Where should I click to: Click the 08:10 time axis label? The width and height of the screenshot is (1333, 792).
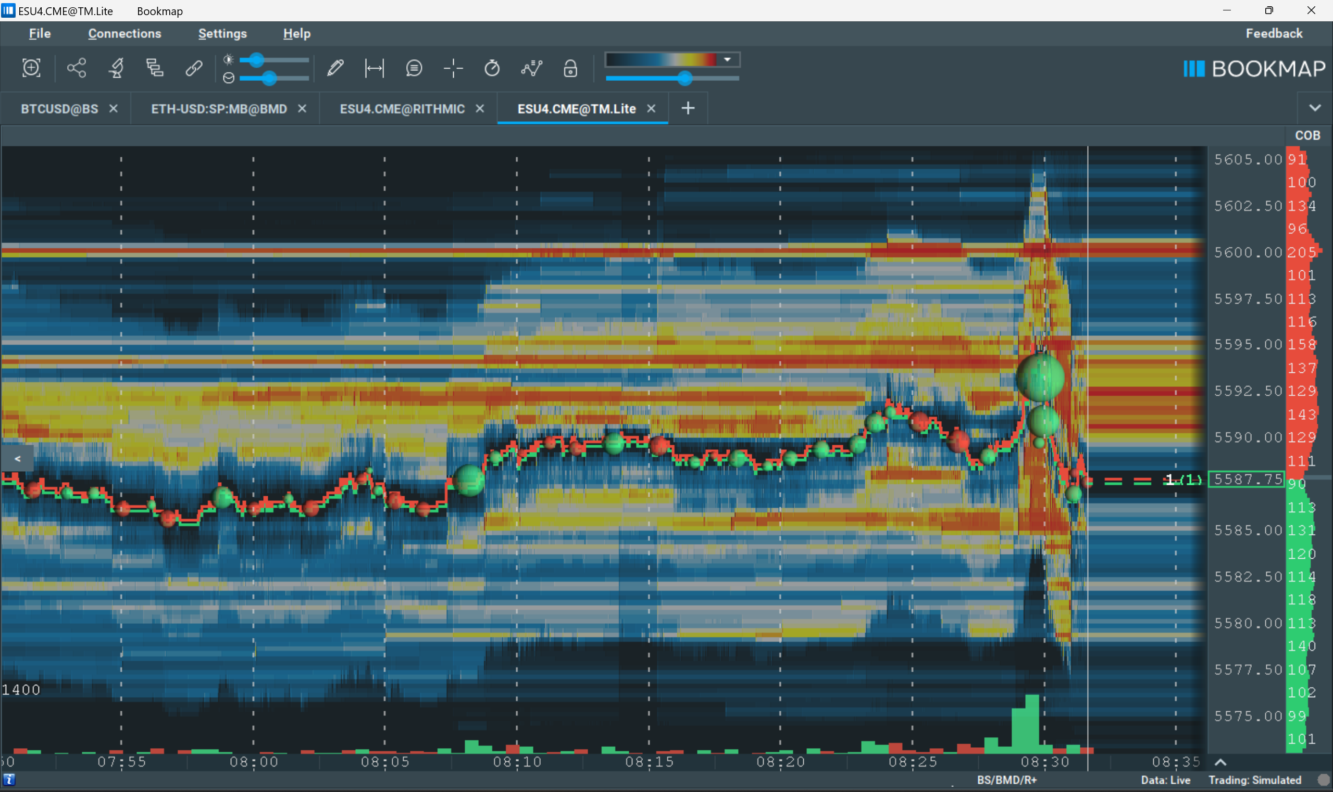[517, 762]
